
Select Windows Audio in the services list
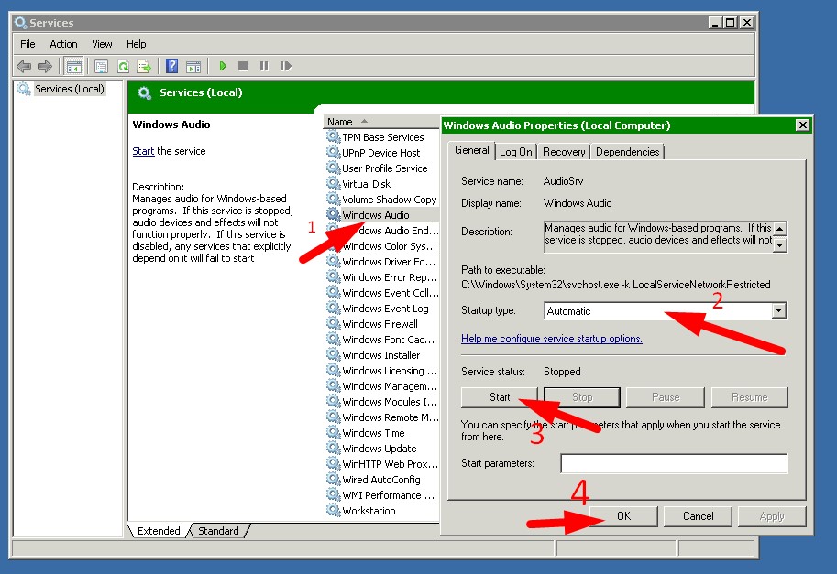376,215
